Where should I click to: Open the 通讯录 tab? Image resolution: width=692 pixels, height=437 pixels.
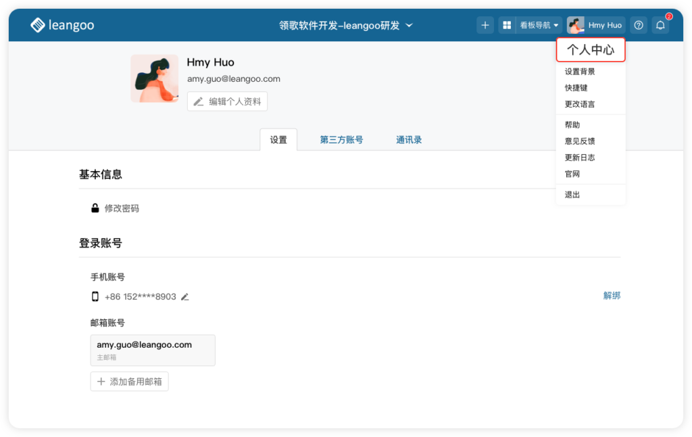pos(409,139)
